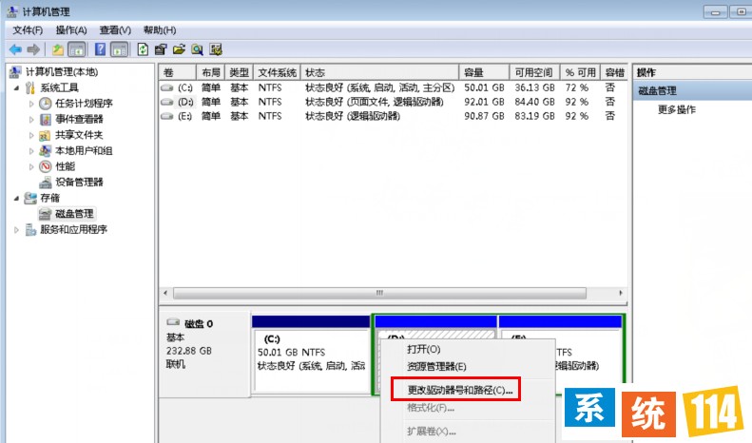This screenshot has height=443, width=752.
Task: Sort by the 状态 column header
Action: (x=380, y=72)
